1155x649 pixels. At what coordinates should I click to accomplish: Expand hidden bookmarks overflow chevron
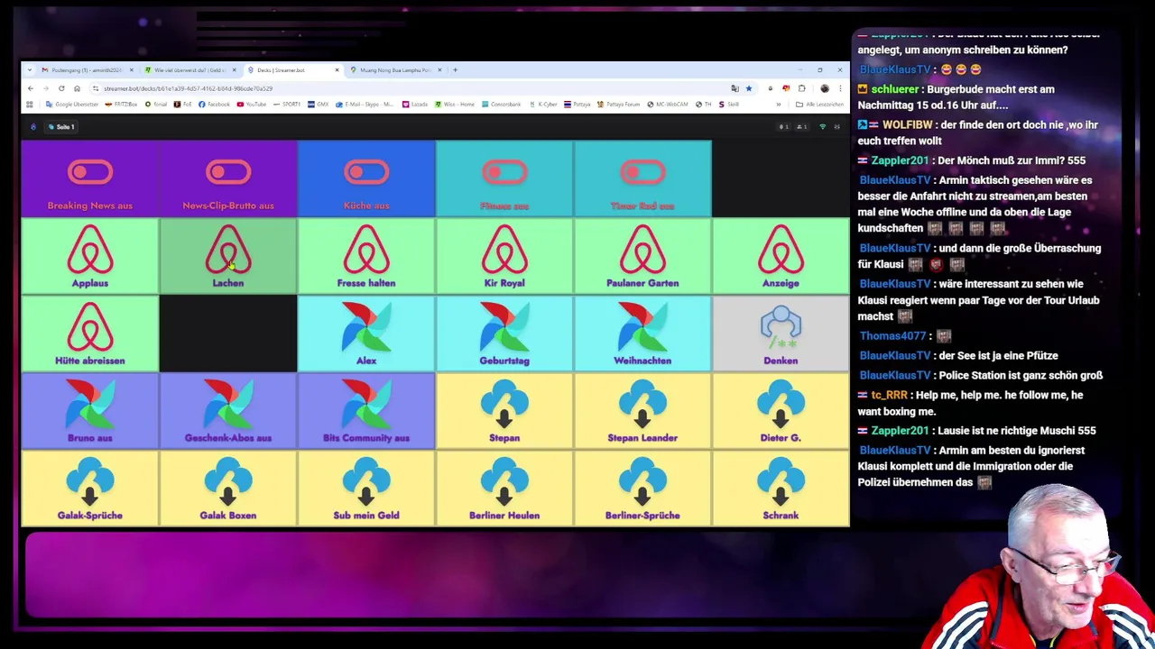point(778,105)
